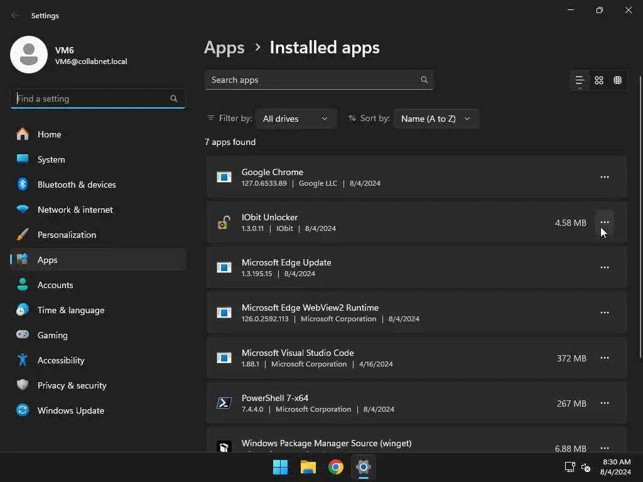Open more options for Google Chrome
This screenshot has width=643, height=482.
[x=604, y=178]
